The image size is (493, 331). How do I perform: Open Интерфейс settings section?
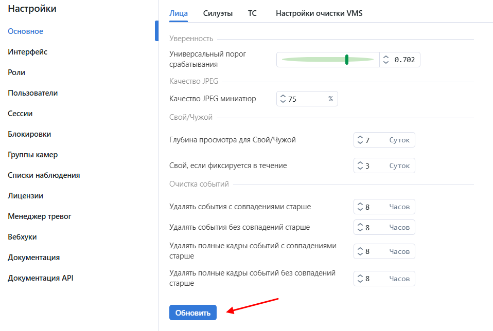coord(28,52)
